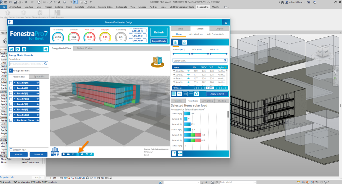Click the grid floor icon in the view toolbar
342x184 pixels.
pyautogui.click(x=77, y=154)
